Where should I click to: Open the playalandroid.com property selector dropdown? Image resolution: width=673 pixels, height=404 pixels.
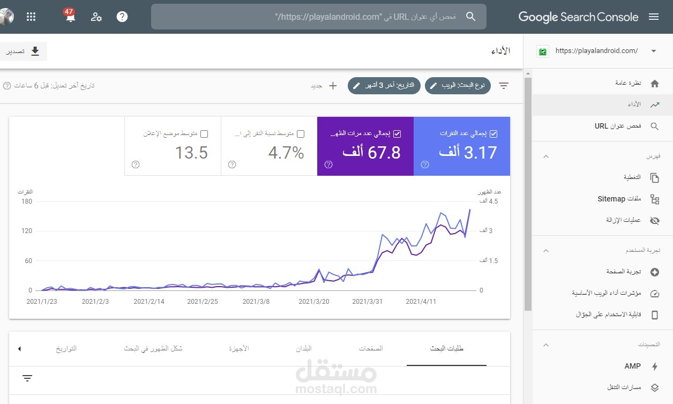[653, 50]
